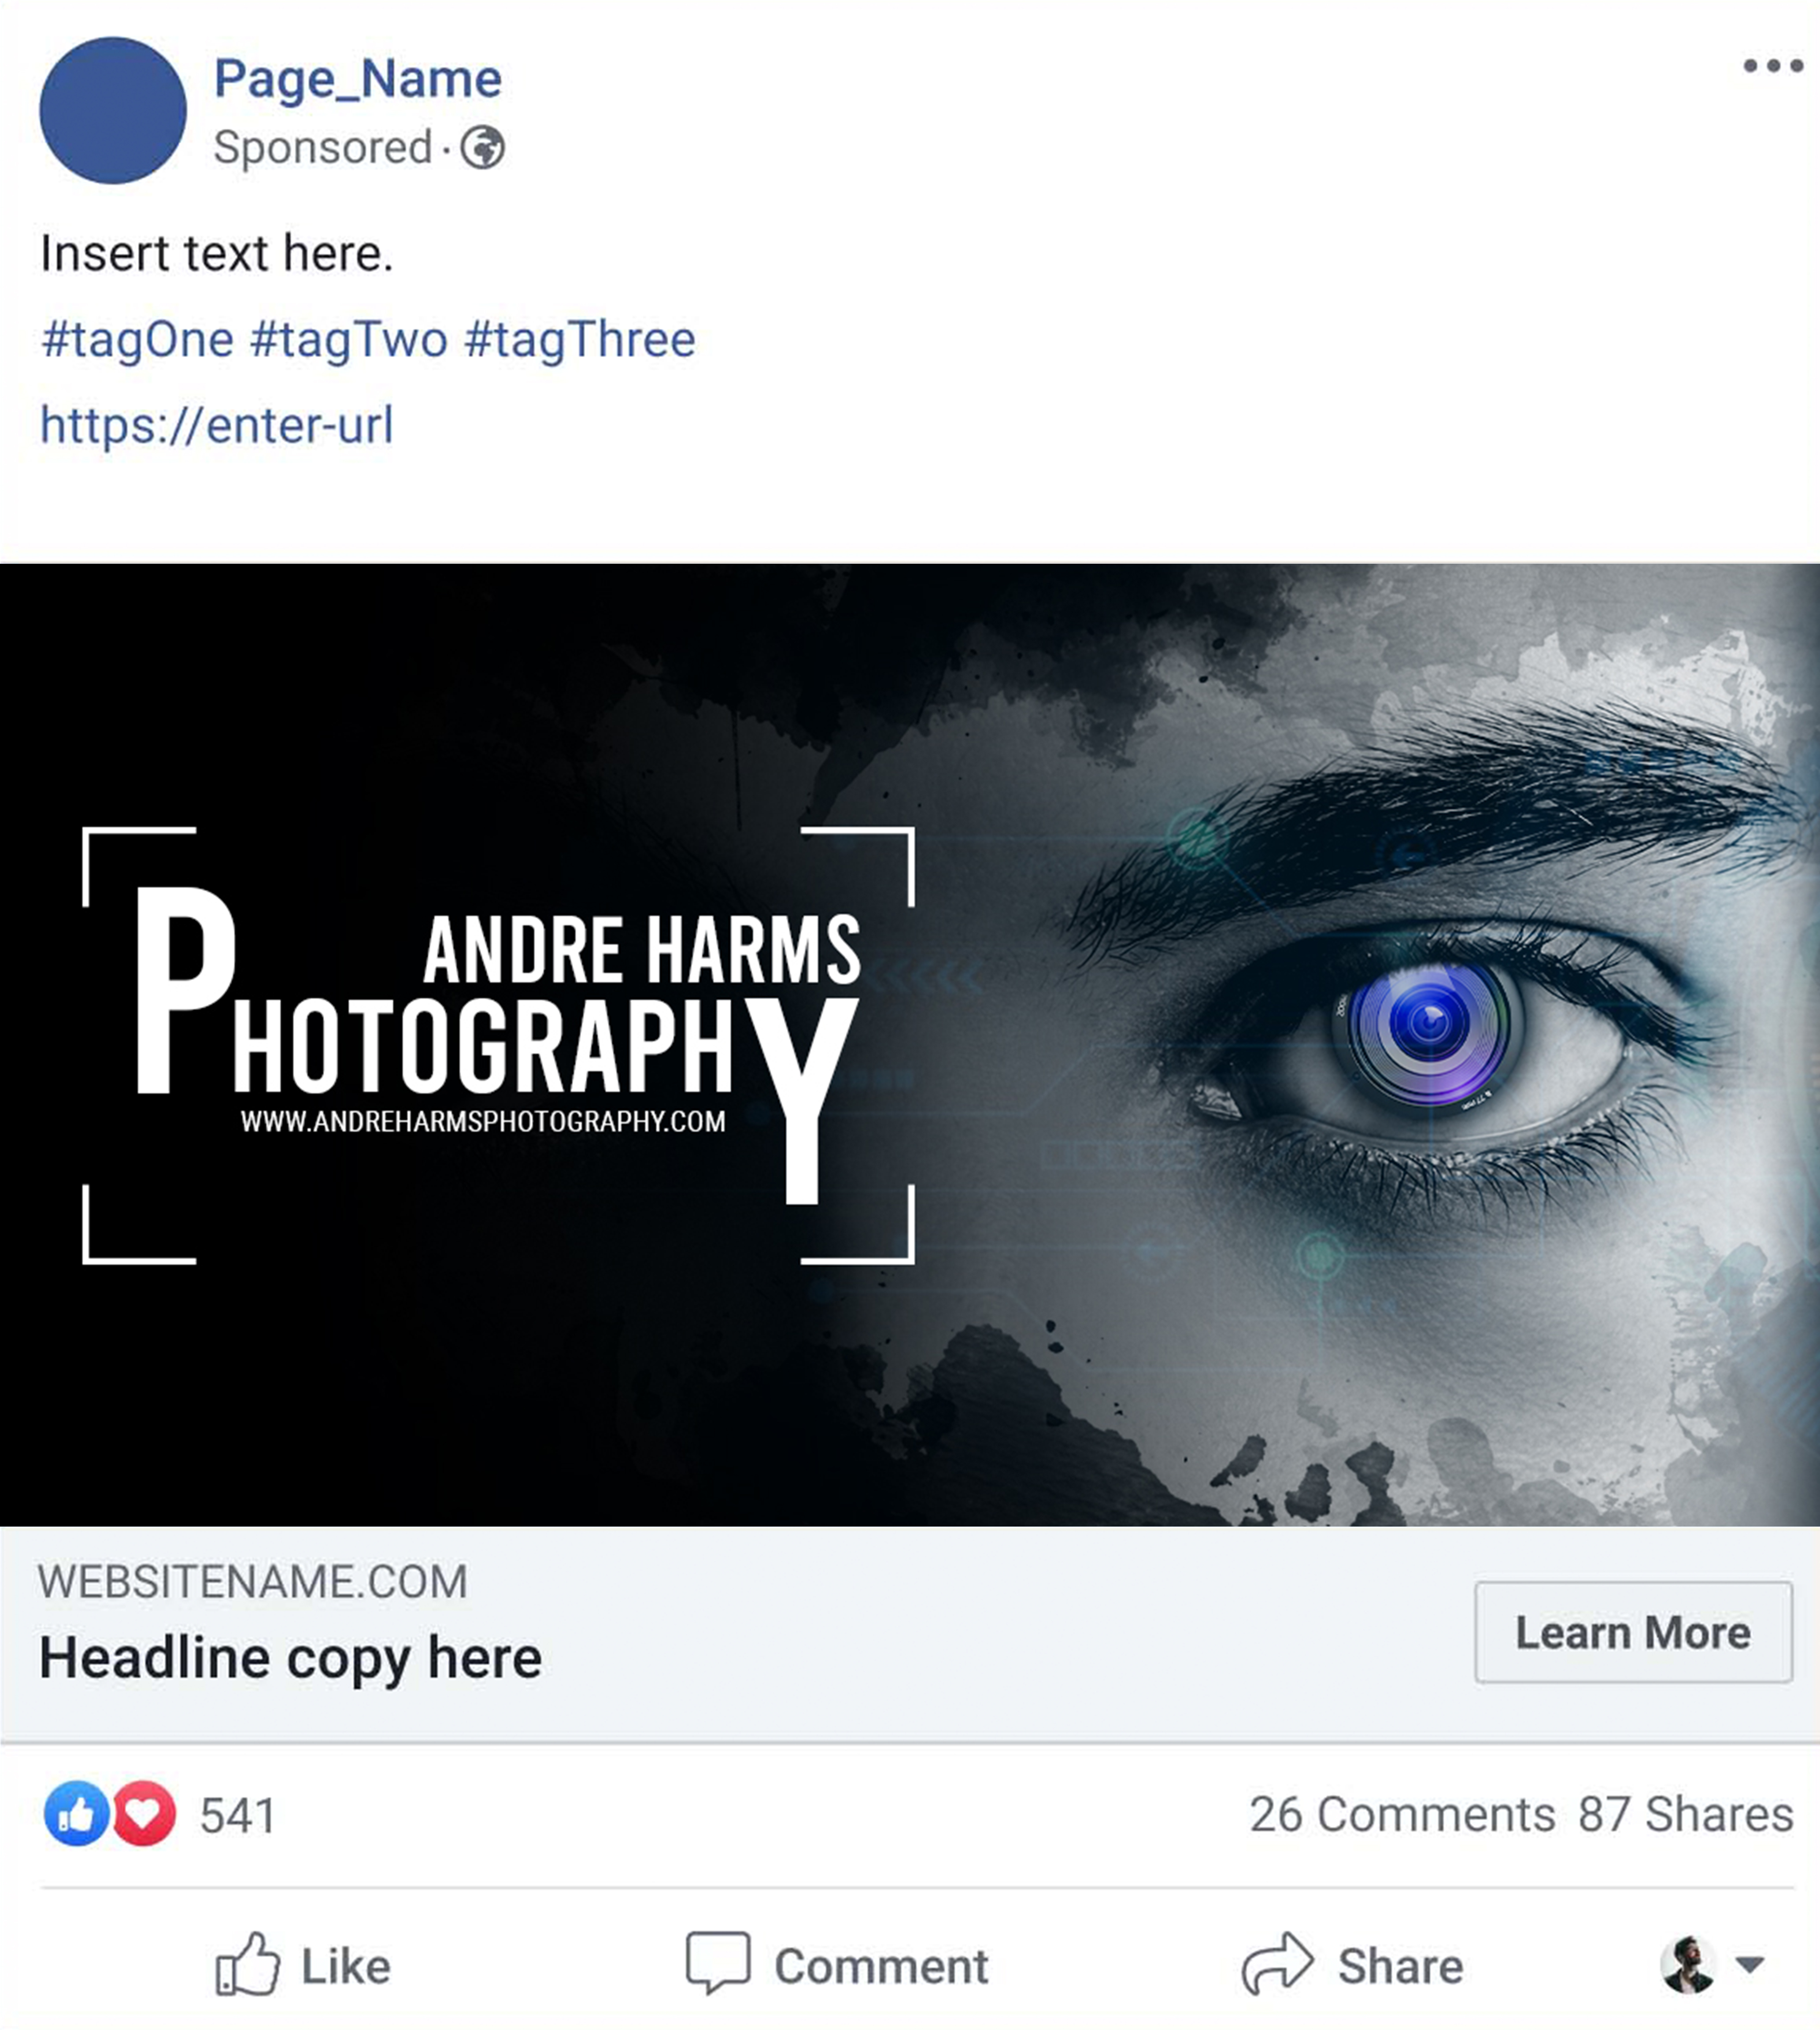Screen dimensions: 1820x2030
Task: Open the three-dot post options menu
Action: (1773, 66)
